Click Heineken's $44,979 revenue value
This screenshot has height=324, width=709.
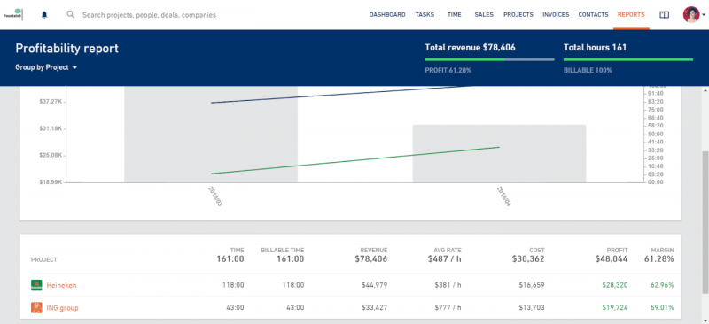[x=374, y=285]
